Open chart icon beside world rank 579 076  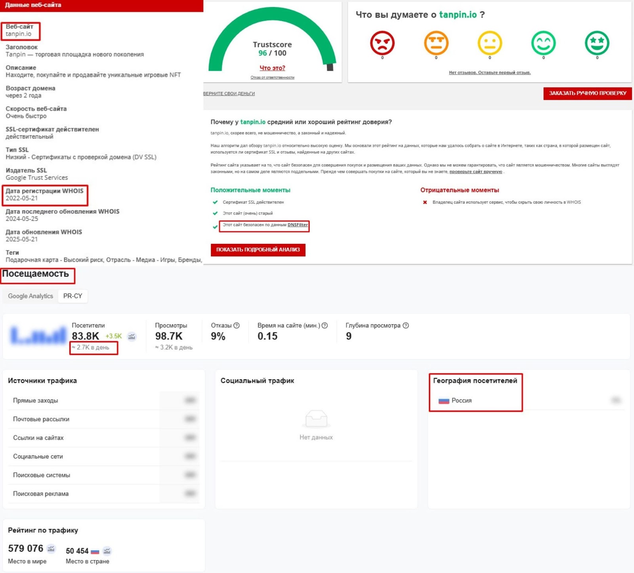(x=51, y=549)
